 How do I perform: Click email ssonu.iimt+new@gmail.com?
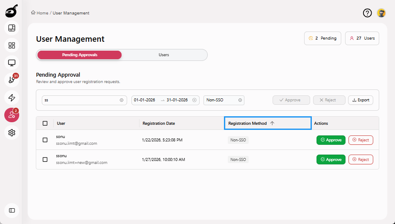pos(81,163)
